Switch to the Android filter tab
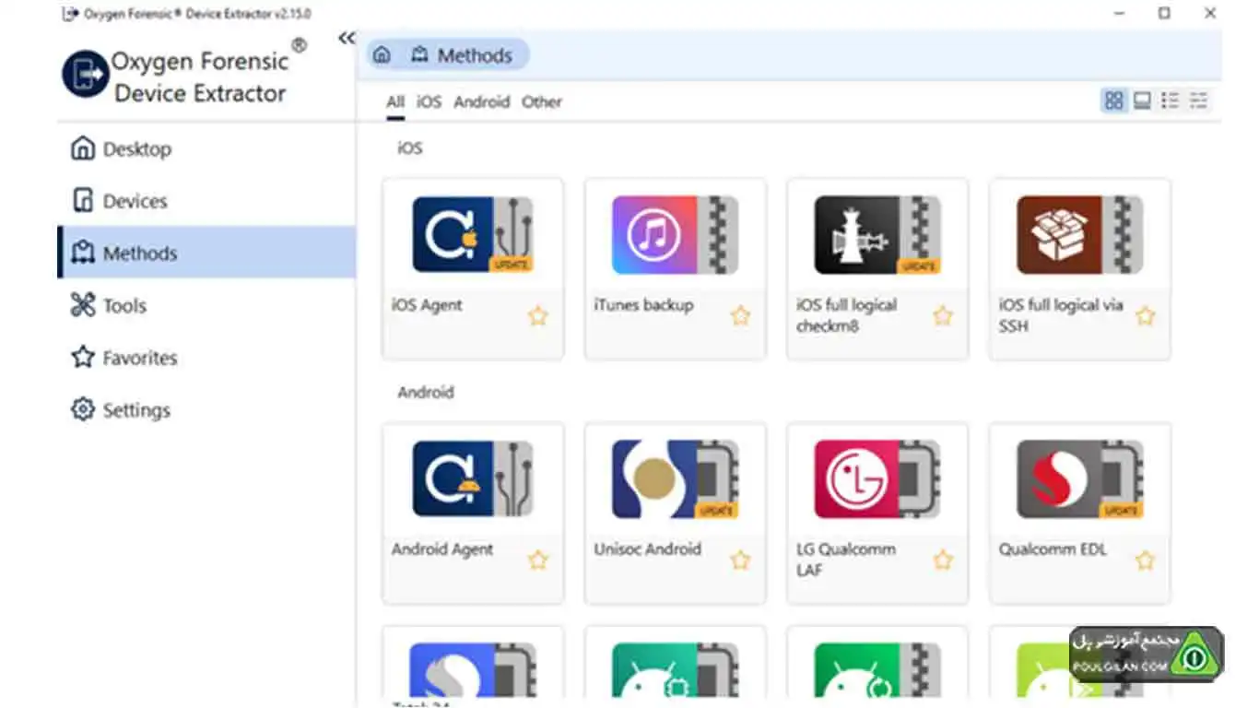The height and width of the screenshot is (708, 1259). click(x=481, y=101)
